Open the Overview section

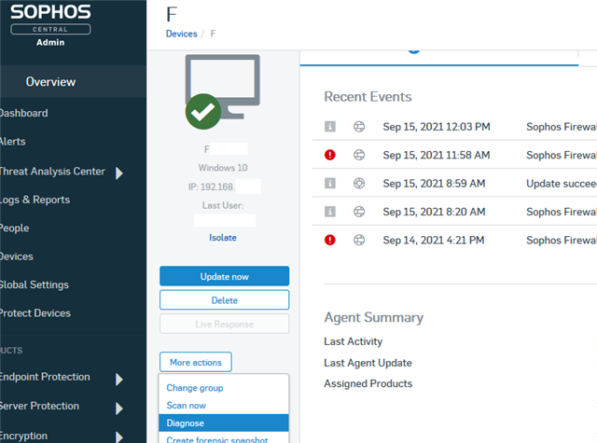tap(50, 81)
